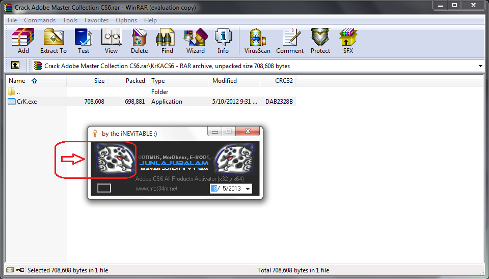Click the JUNLAJUBALAM banner text
The image size is (489, 279).
pos(174,163)
